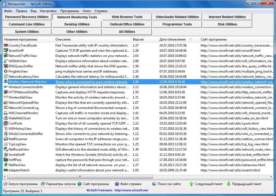Screen dimensions: 276x196
Task: Sort by Дата обновления column header
Action: click(178, 39)
